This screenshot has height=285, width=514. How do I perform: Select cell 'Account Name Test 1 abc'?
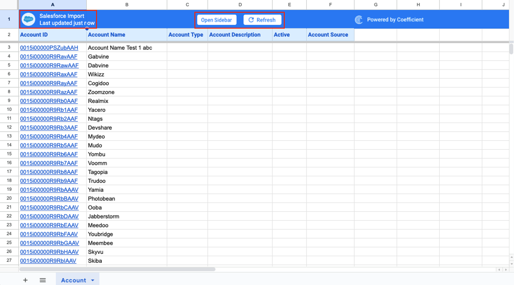[x=127, y=48]
